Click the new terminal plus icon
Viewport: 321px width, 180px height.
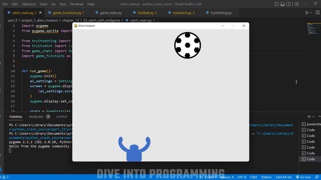pyautogui.click(x=309, y=116)
